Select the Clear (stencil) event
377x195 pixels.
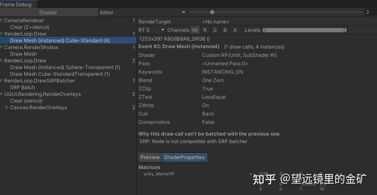26,101
